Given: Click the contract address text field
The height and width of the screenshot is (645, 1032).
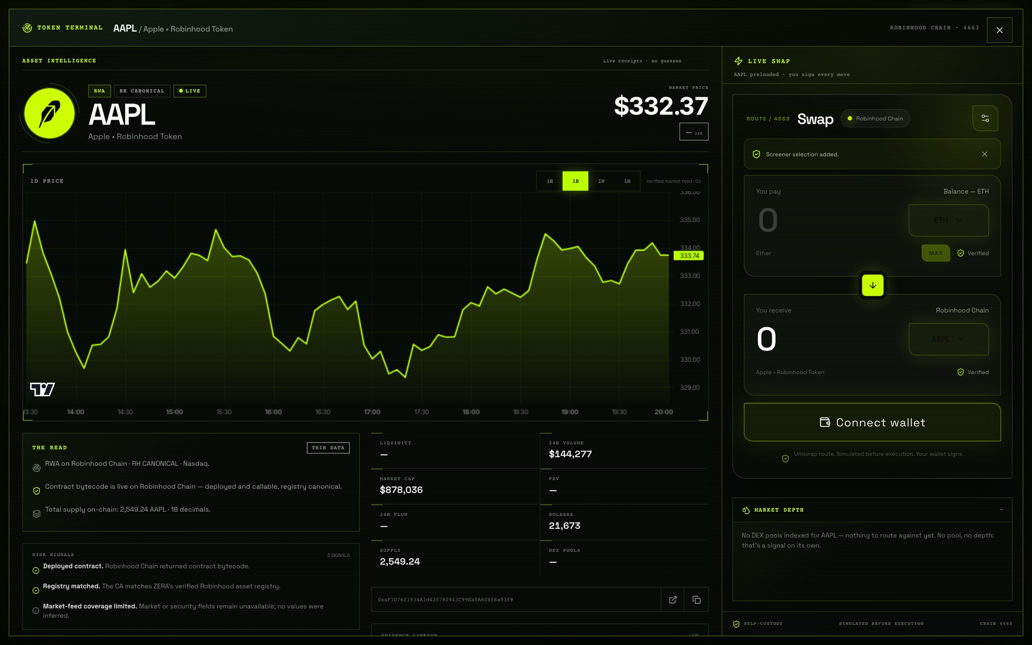Looking at the screenshot, I should coord(516,600).
